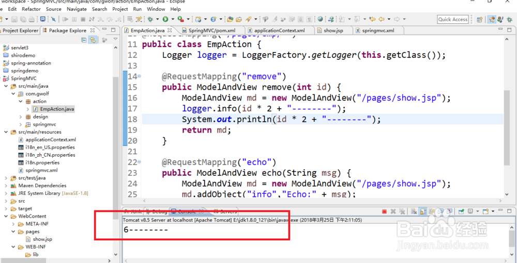Select the shirodemo project
517x263 pixels.
[23, 56]
